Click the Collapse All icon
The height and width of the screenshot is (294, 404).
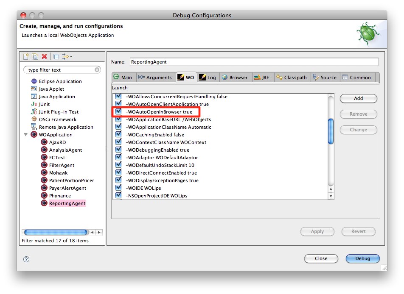pyautogui.click(x=56, y=57)
